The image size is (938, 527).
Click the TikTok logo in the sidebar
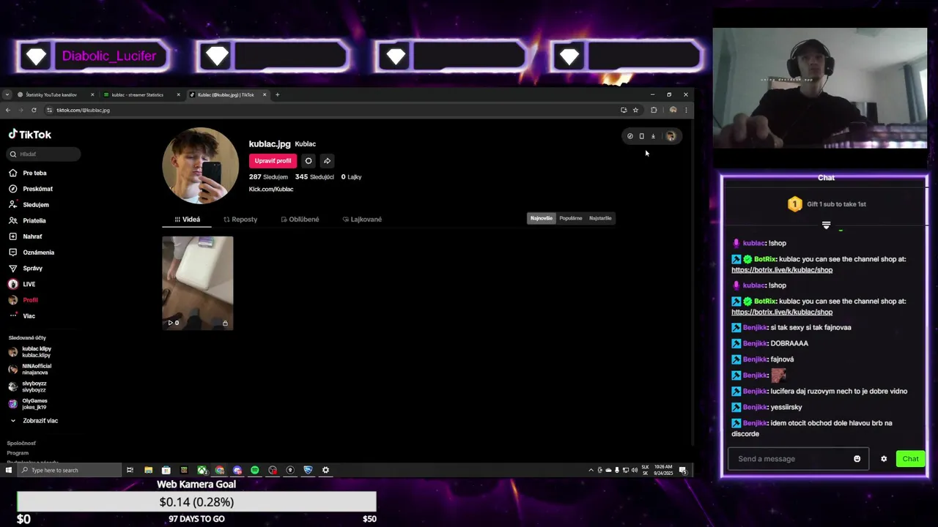pos(30,135)
